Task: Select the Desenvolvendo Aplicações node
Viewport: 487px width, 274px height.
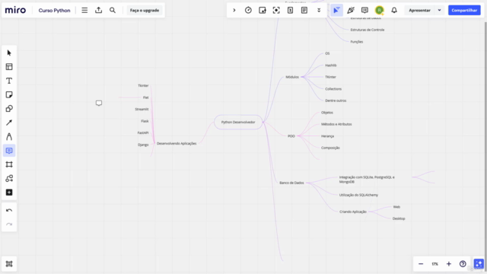Action: [177, 144]
